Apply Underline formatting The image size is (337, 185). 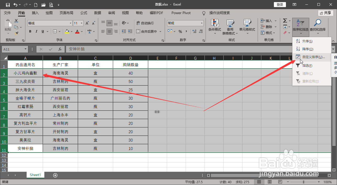click(43, 31)
